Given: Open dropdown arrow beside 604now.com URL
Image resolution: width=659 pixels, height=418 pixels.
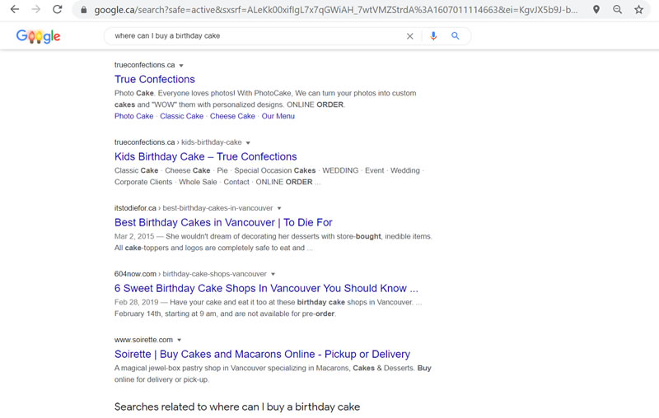Looking at the screenshot, I should tap(273, 274).
